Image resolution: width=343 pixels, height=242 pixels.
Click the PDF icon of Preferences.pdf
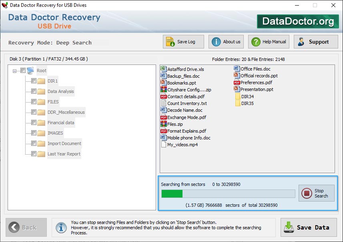[x=237, y=83]
